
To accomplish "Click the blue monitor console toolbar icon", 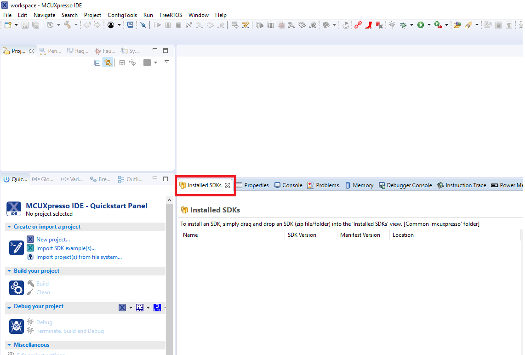I will 130,25.
